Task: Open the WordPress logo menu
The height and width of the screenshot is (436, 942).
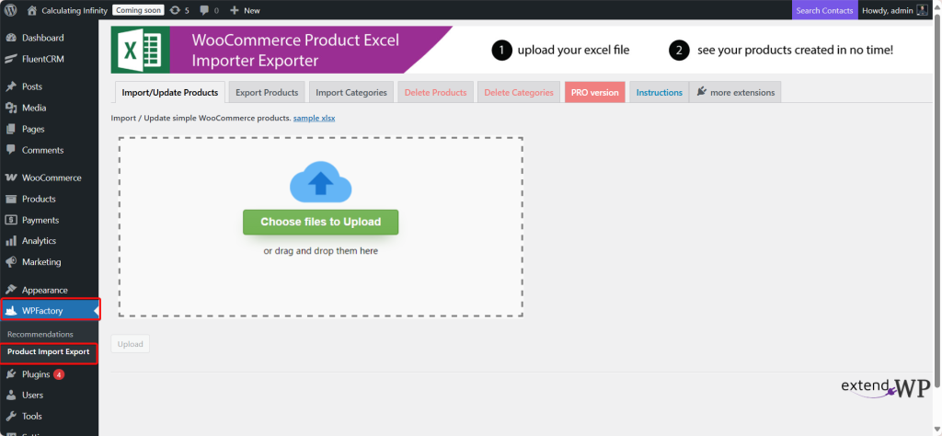Action: [x=10, y=10]
